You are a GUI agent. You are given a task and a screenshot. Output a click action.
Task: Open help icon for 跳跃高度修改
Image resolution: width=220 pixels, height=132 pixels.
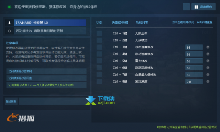pyautogui.click(x=208, y=68)
